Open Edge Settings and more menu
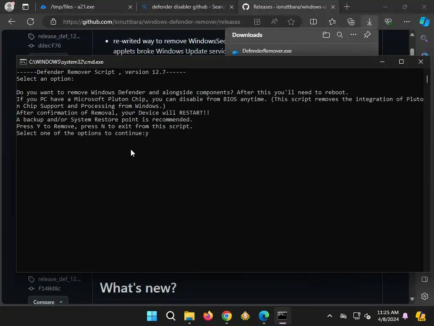 406,22
